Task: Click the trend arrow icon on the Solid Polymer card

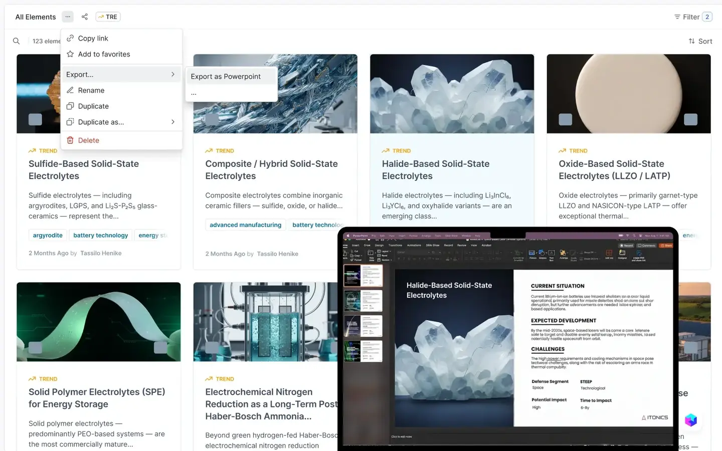Action: point(32,379)
